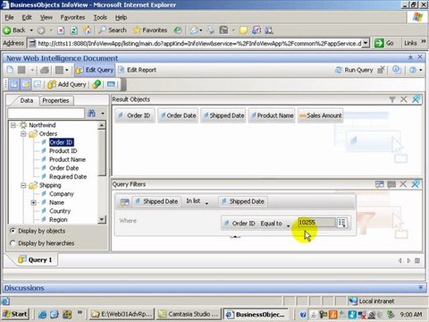Select Region under Shipping

(x=58, y=220)
